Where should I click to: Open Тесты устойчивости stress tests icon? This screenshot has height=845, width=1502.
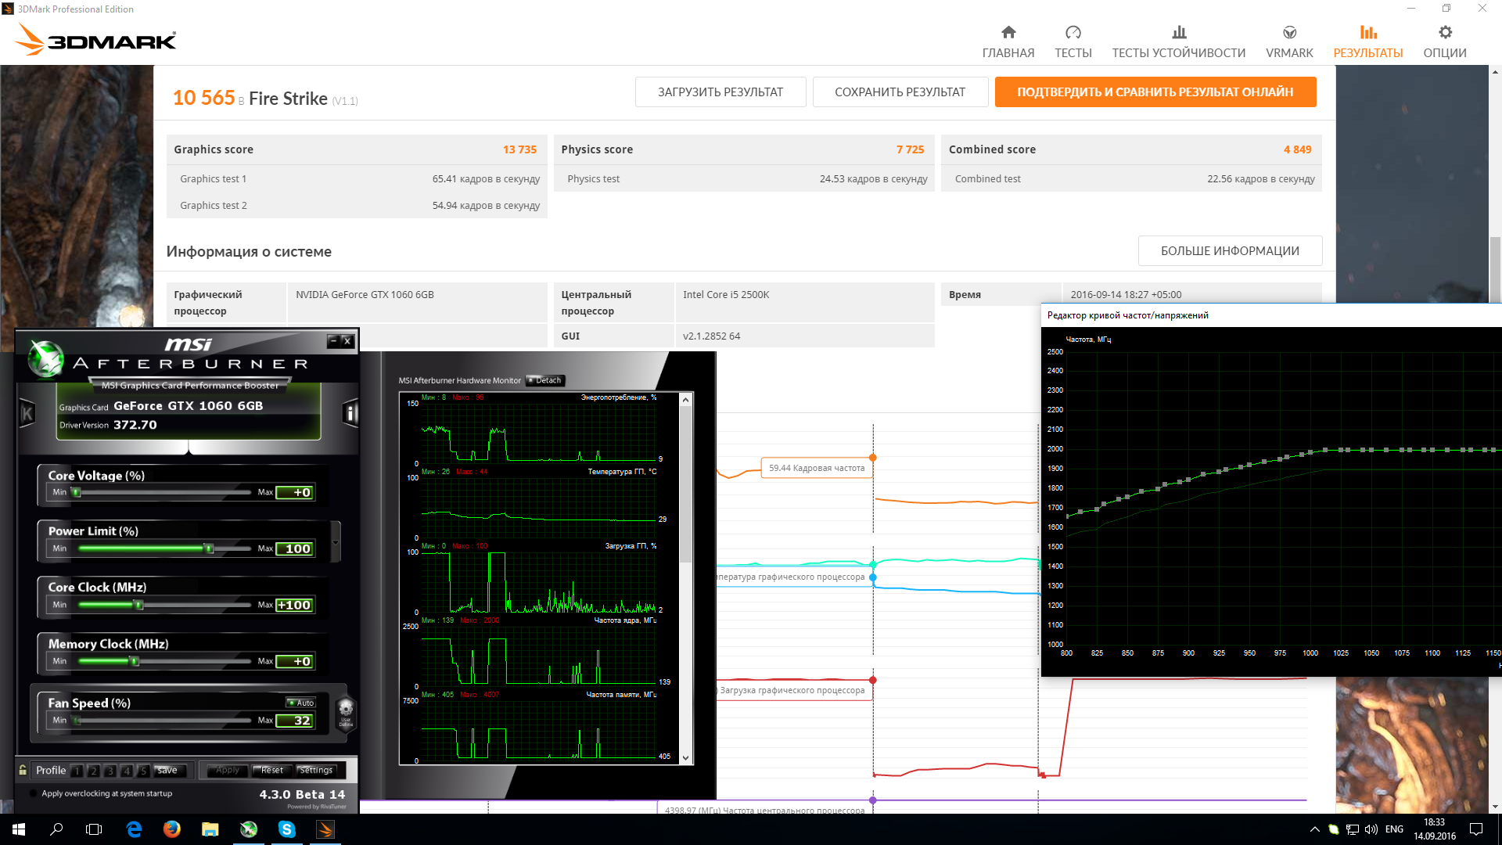[1179, 32]
